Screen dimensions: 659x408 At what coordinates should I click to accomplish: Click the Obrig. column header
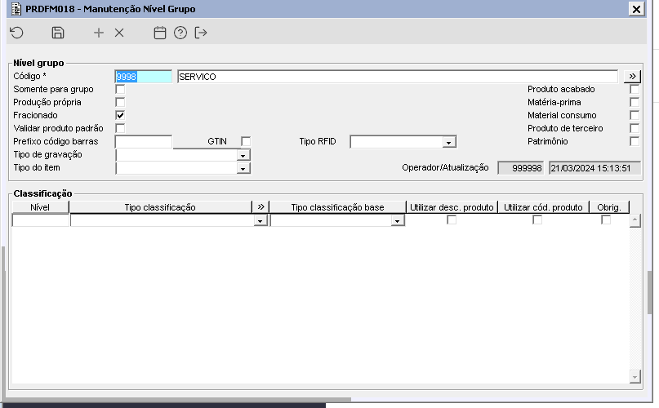[609, 207]
